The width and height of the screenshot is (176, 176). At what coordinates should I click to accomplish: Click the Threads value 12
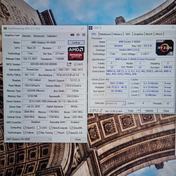(x=168, y=103)
